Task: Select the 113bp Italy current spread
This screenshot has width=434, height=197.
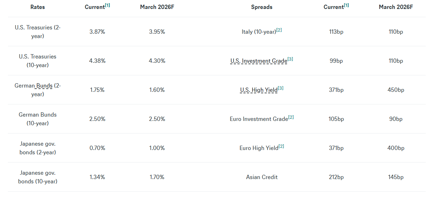Action: click(x=336, y=32)
